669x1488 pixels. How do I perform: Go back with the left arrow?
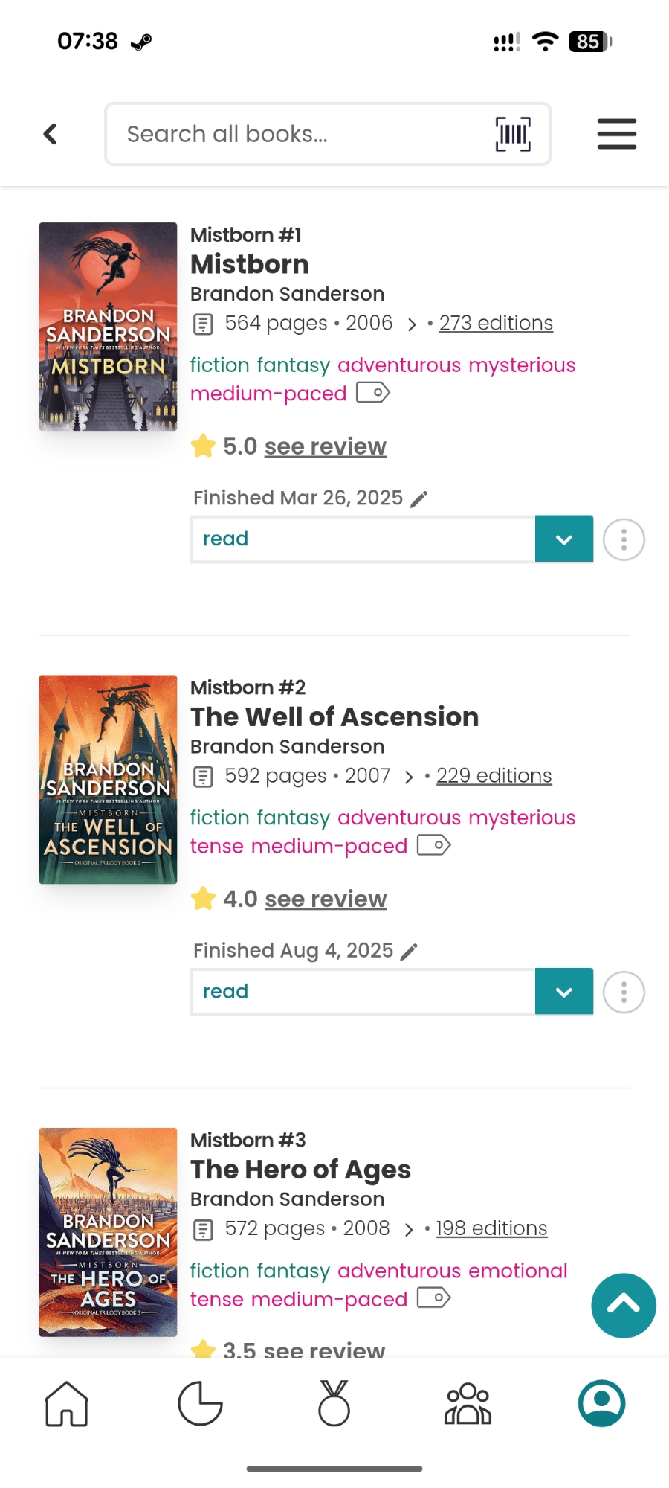click(x=51, y=134)
